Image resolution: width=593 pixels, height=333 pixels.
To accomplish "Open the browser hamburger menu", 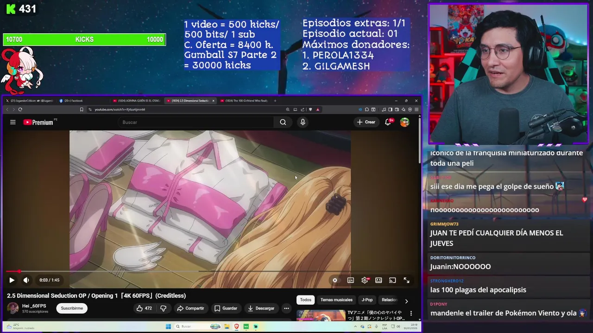I will tap(416, 110).
